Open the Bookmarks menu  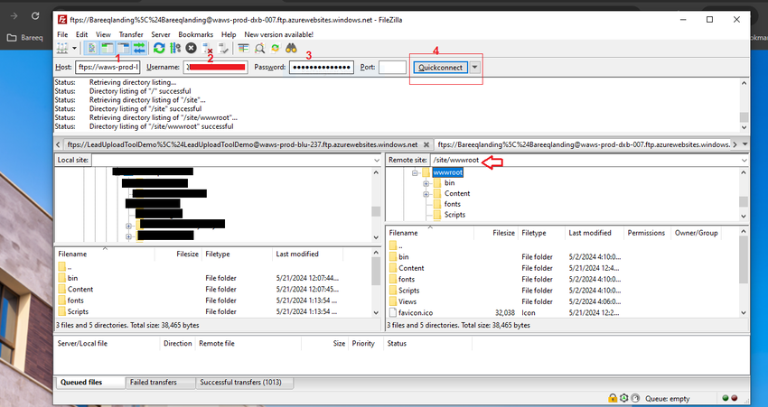pos(194,34)
